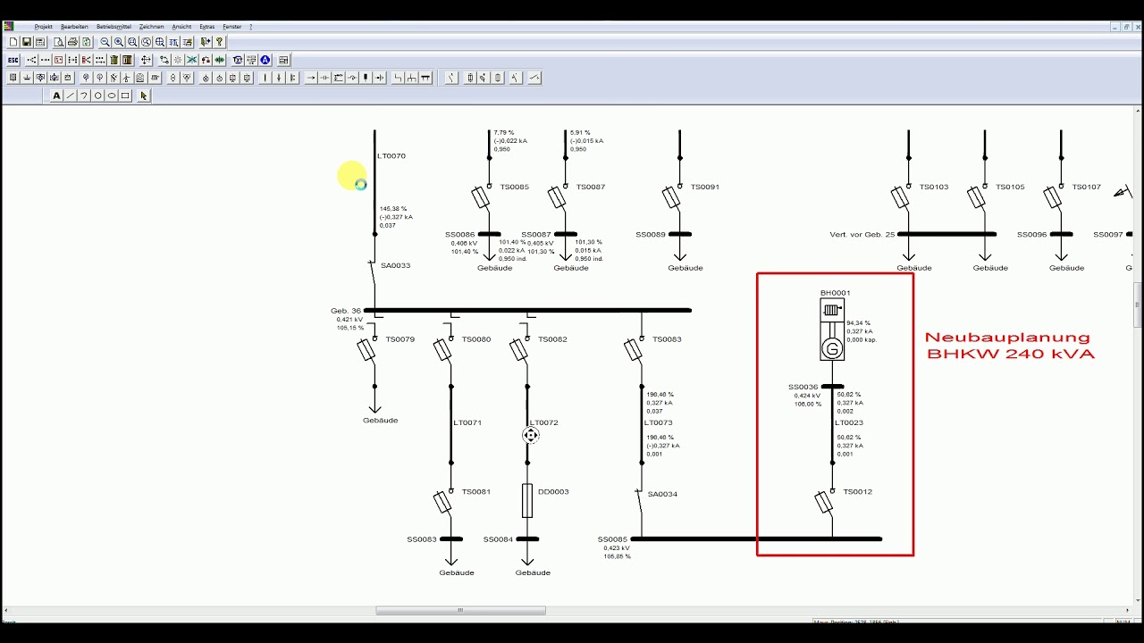
Task: Select the SA0033 switch label
Action: [x=395, y=265]
